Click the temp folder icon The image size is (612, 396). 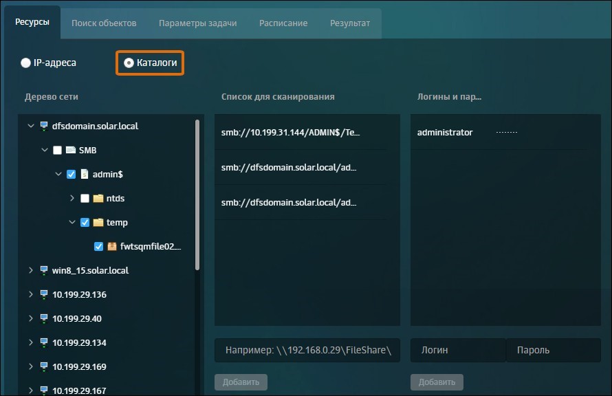(x=98, y=222)
